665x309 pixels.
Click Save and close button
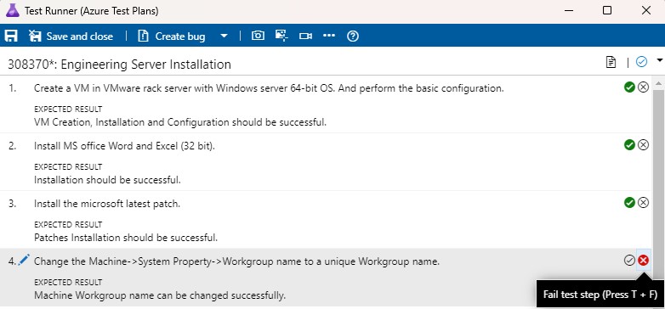tap(71, 37)
